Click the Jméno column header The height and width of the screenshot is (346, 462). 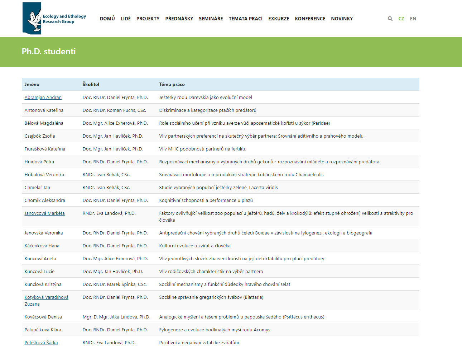pyautogui.click(x=32, y=84)
